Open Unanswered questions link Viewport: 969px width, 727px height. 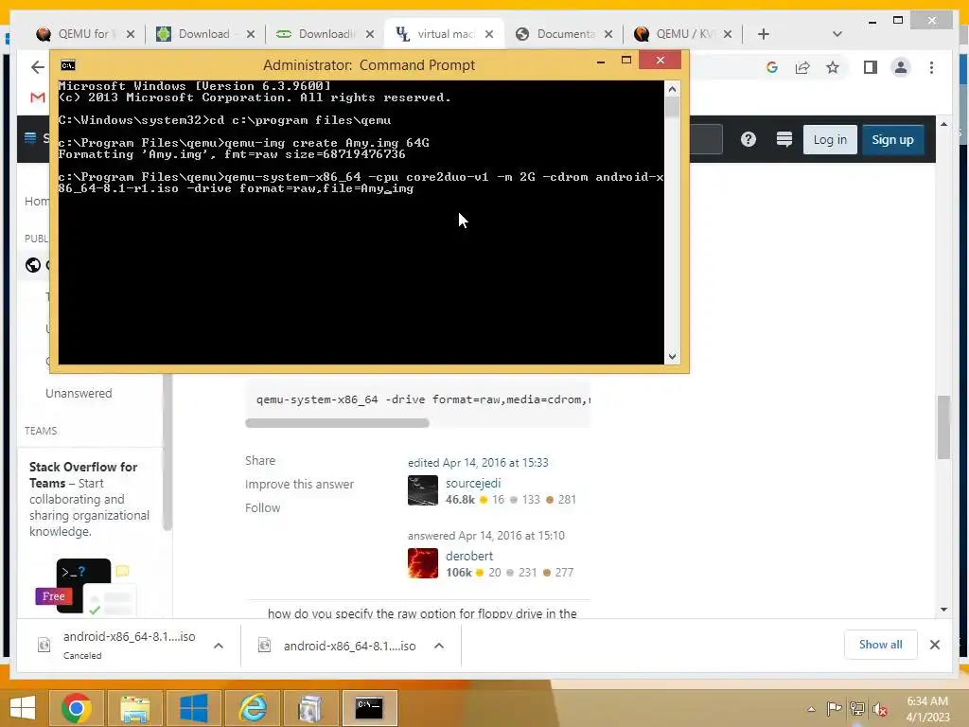click(x=79, y=393)
